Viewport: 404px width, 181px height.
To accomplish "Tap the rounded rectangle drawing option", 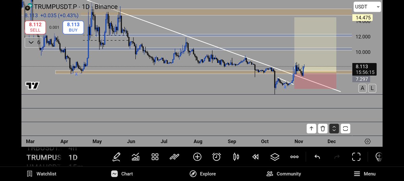I will point(345,128).
